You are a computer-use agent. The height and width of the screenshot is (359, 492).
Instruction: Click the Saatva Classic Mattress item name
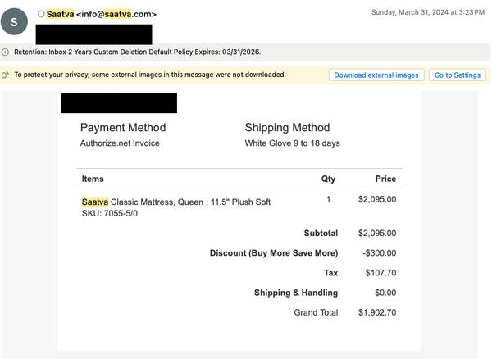click(176, 202)
